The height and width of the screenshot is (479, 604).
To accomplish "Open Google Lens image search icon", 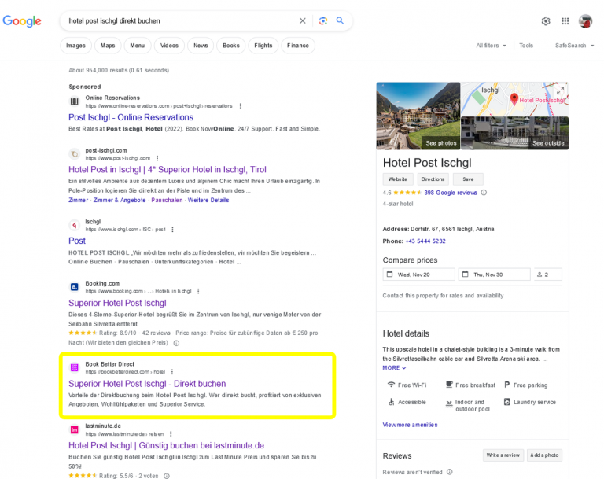I will click(x=323, y=20).
